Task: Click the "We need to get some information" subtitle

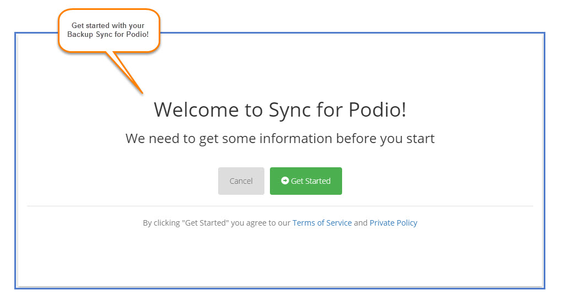Action: [280, 138]
